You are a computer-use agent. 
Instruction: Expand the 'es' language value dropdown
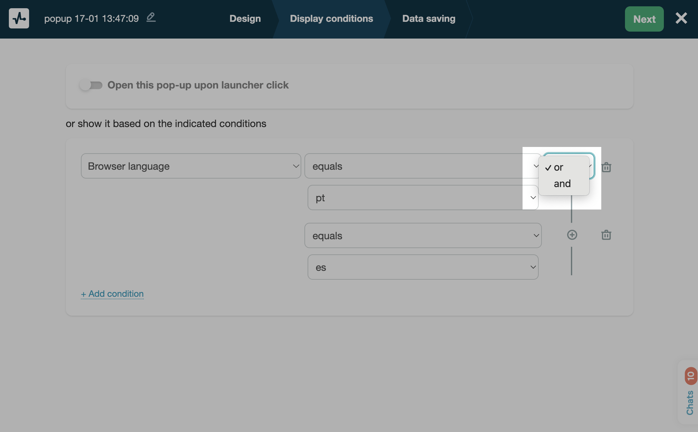(423, 267)
